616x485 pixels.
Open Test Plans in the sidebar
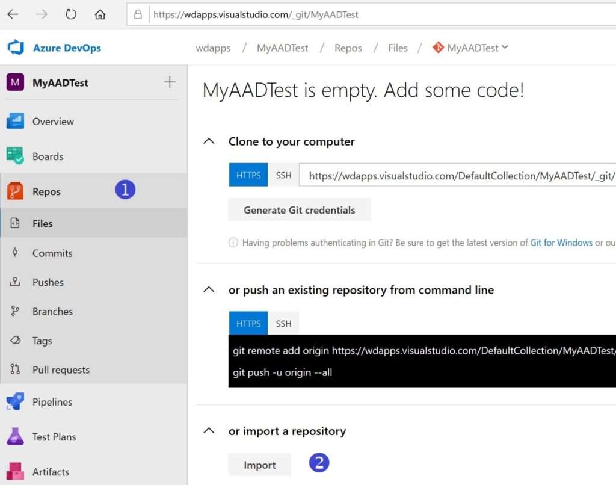coord(53,436)
